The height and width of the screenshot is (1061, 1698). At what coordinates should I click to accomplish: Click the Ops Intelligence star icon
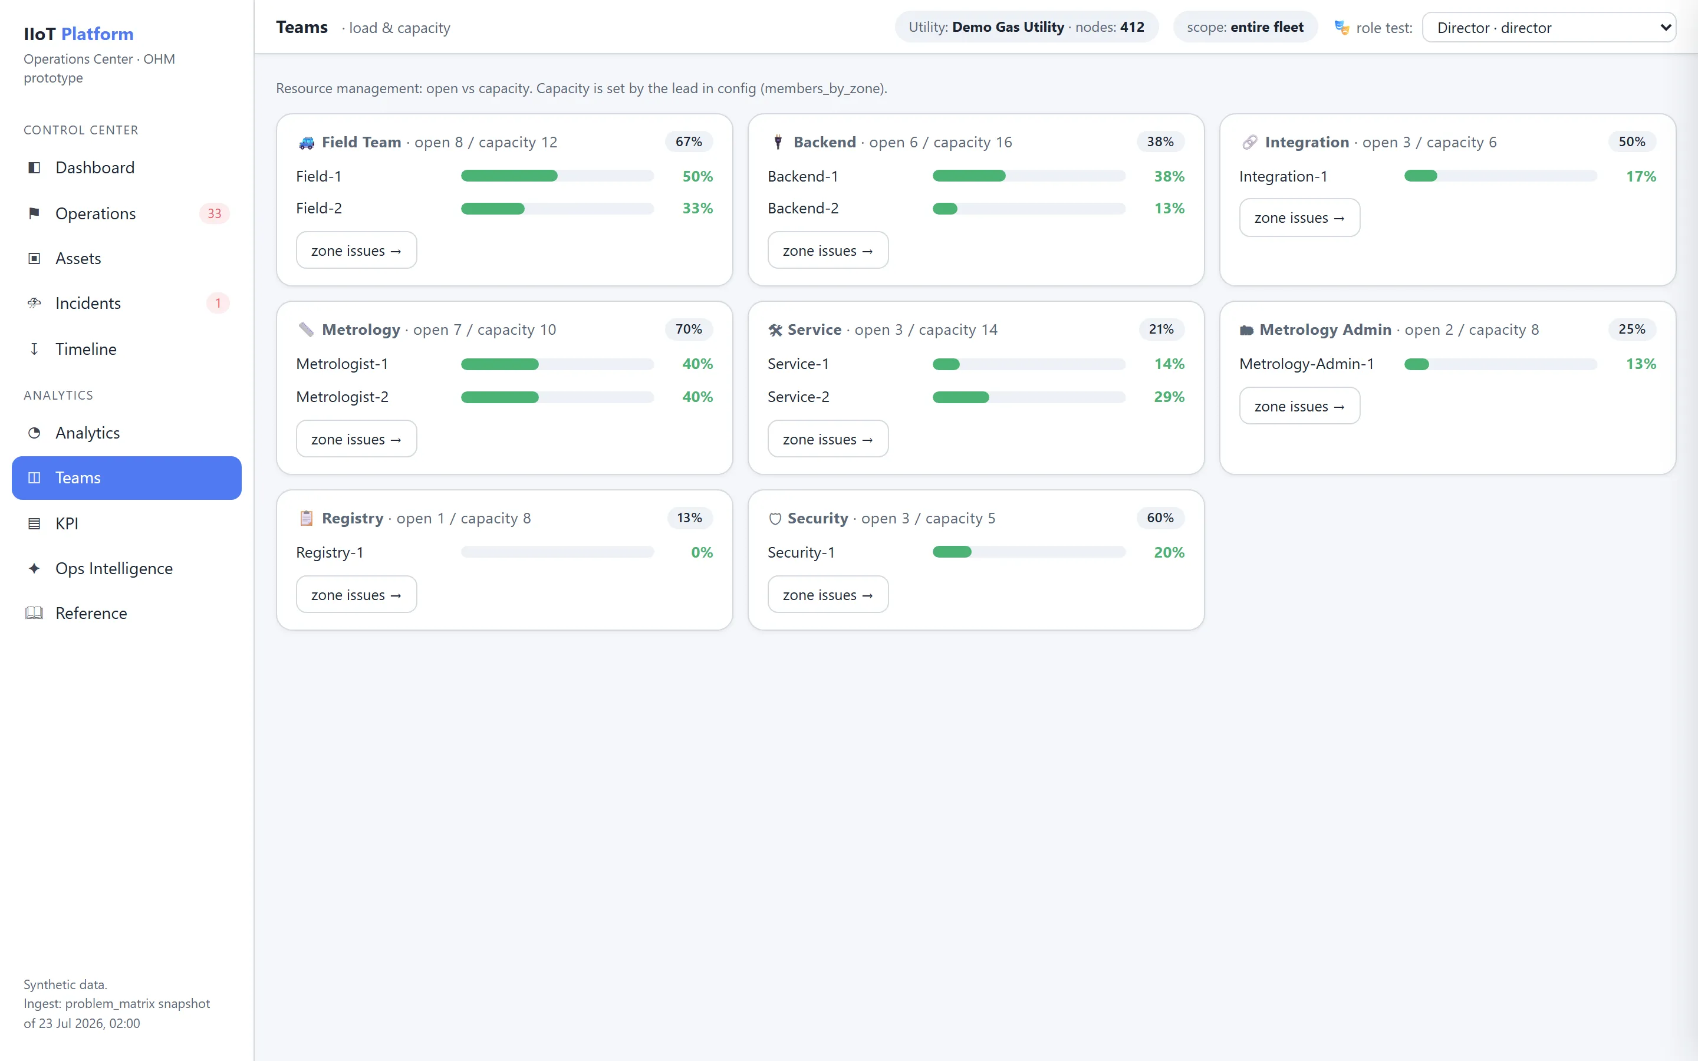coord(34,568)
